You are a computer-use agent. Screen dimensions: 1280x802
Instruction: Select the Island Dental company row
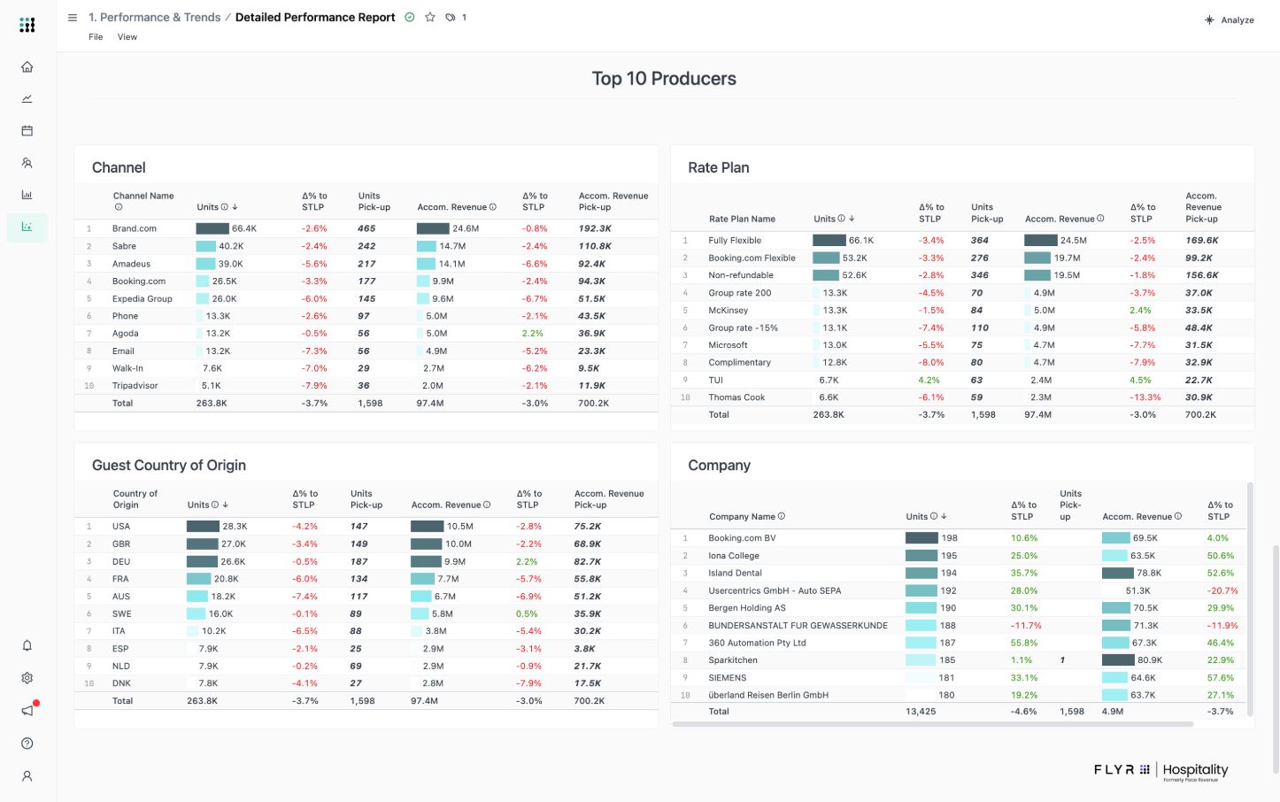click(x=959, y=574)
